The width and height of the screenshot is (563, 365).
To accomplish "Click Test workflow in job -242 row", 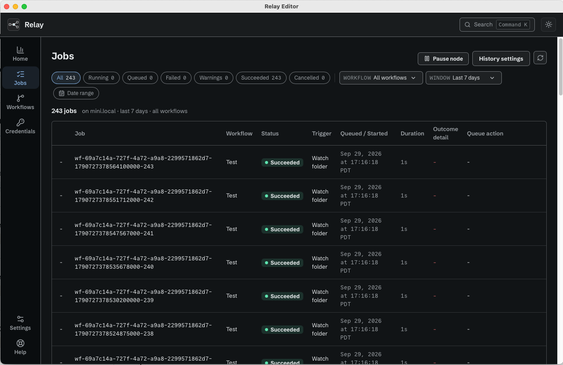I will tap(232, 196).
